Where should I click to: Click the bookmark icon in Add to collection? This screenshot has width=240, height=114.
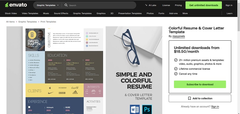point(189,98)
